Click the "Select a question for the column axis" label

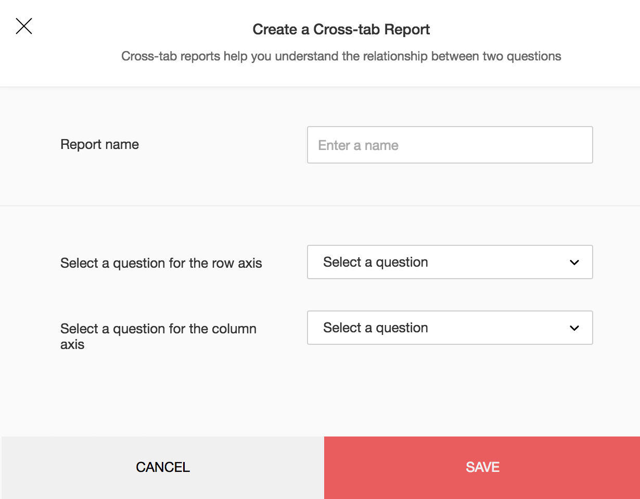coord(158,336)
